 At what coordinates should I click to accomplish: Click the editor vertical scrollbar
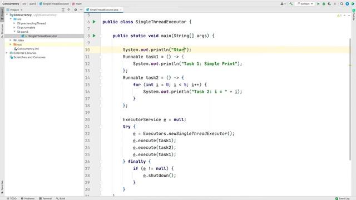point(350,99)
